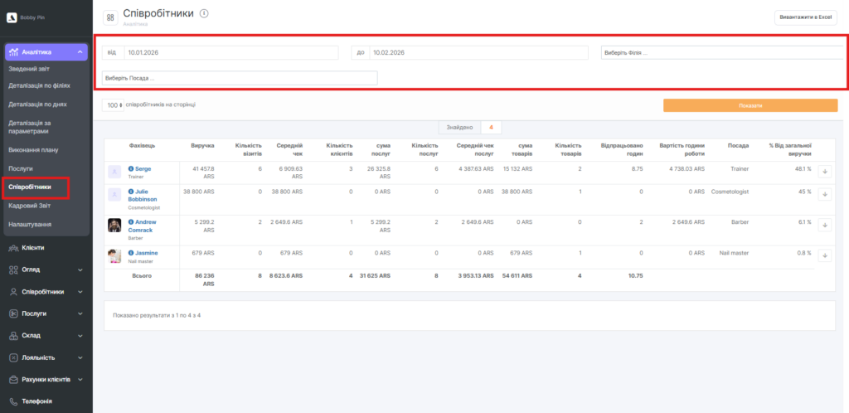Go to Кадровий Звіт report

click(31, 205)
